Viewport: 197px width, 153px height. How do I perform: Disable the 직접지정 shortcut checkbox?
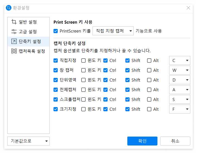(55, 61)
